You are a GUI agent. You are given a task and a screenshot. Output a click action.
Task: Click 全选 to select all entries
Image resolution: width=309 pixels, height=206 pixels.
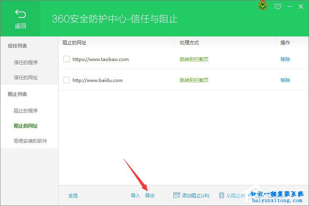(73, 195)
